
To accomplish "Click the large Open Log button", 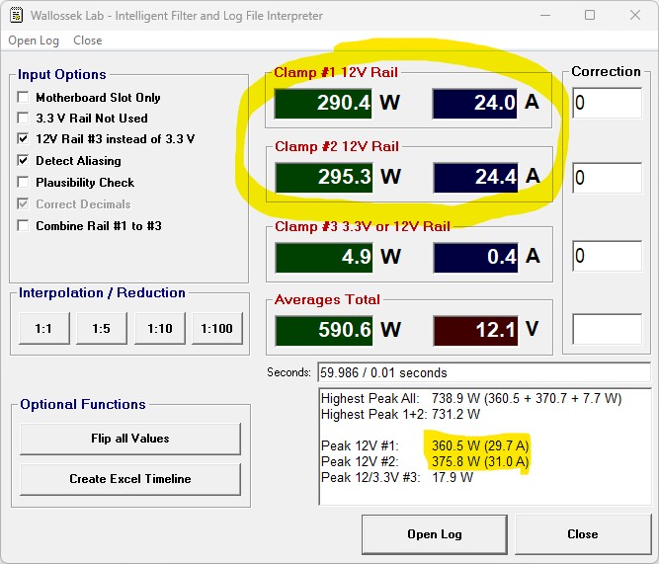I will point(435,534).
